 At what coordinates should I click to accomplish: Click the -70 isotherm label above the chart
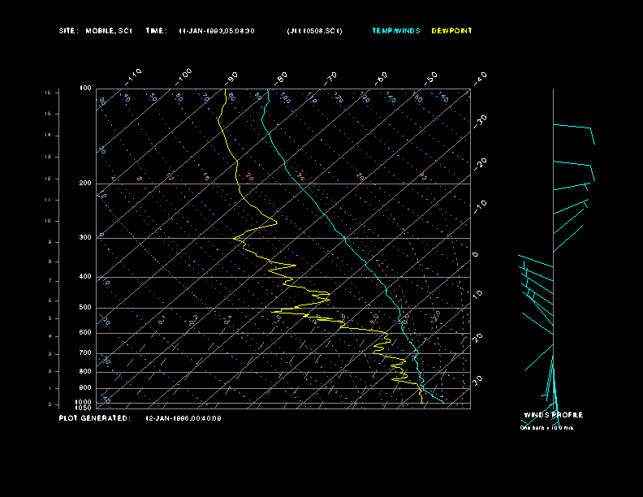(330, 78)
